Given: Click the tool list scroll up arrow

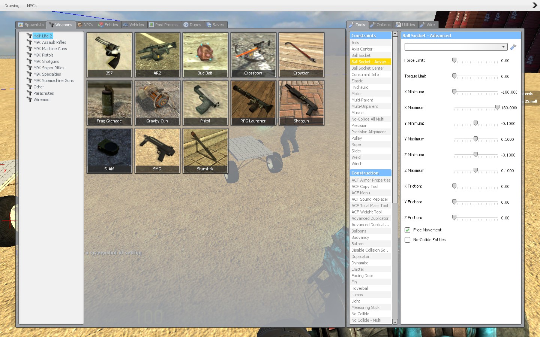Looking at the screenshot, I should 395,34.
